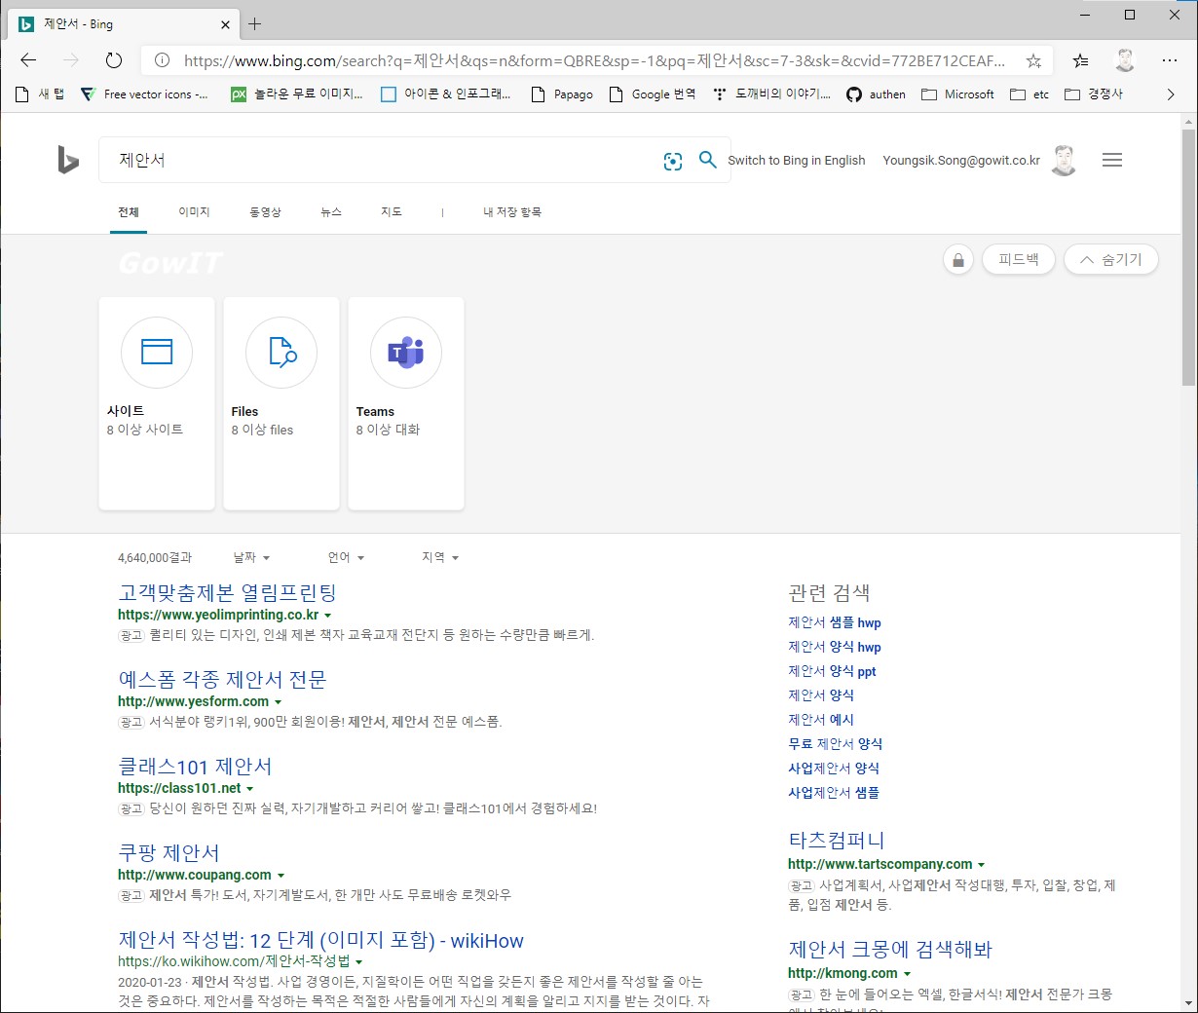Expand the 지역 filter dropdown
Image resolution: width=1198 pixels, height=1013 pixels.
[440, 557]
